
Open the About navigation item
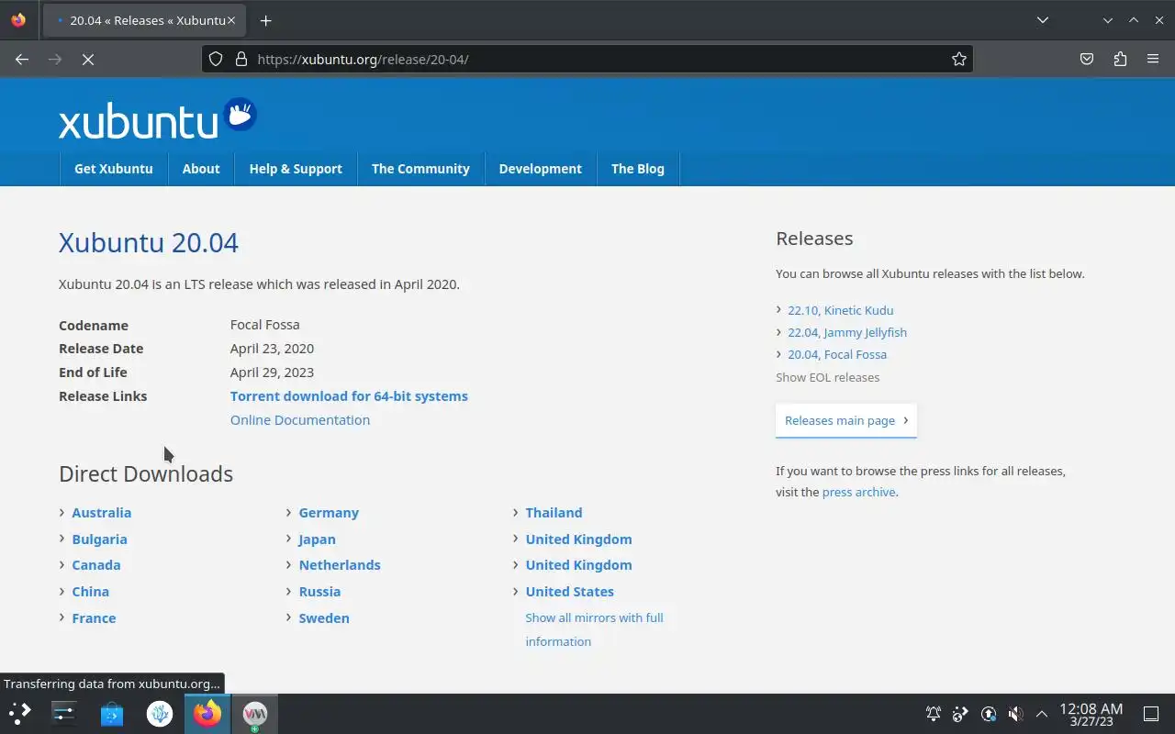(201, 169)
